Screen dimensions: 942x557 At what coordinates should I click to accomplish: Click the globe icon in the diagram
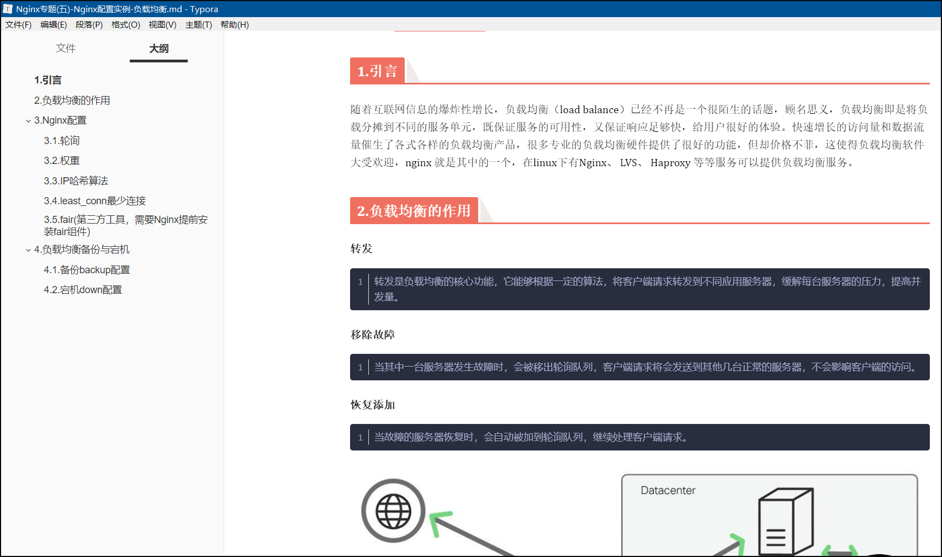pyautogui.click(x=393, y=511)
